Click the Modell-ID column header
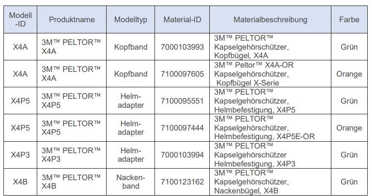 point(20,20)
